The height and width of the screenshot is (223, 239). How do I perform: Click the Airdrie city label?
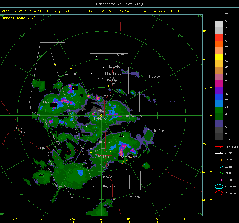[105, 142]
